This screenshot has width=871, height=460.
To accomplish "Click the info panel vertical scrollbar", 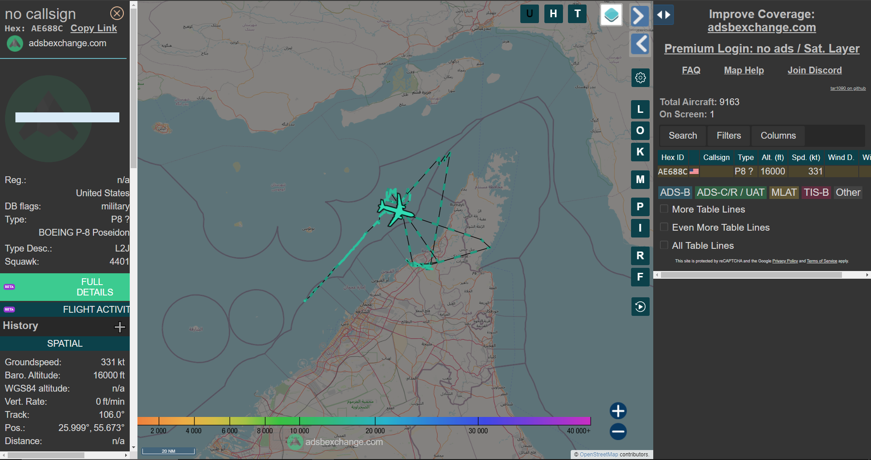I will tap(133, 88).
